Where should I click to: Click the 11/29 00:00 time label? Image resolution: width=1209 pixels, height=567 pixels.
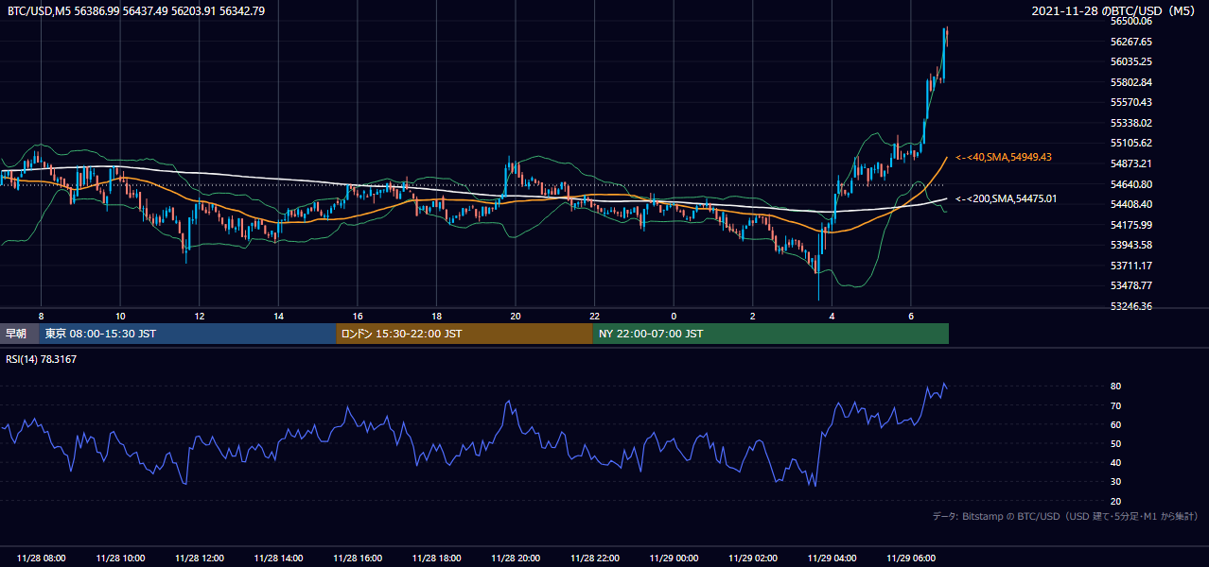click(x=674, y=558)
